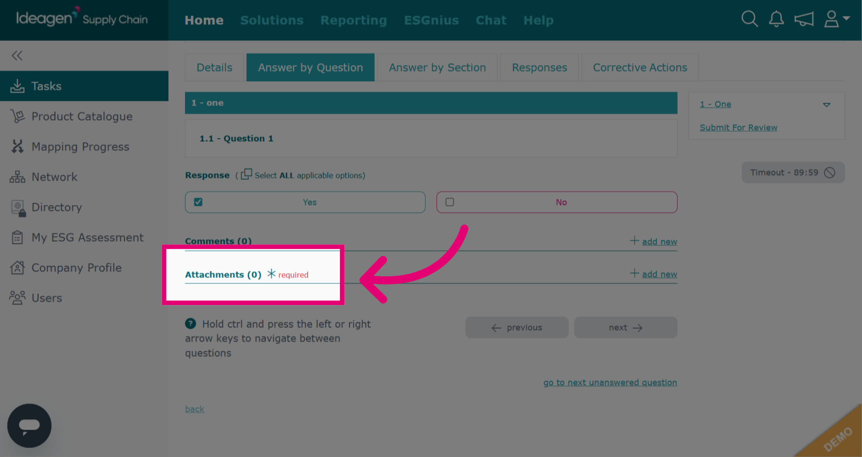Image resolution: width=862 pixels, height=457 pixels.
Task: Click the 1 - one section header
Action: 431,103
